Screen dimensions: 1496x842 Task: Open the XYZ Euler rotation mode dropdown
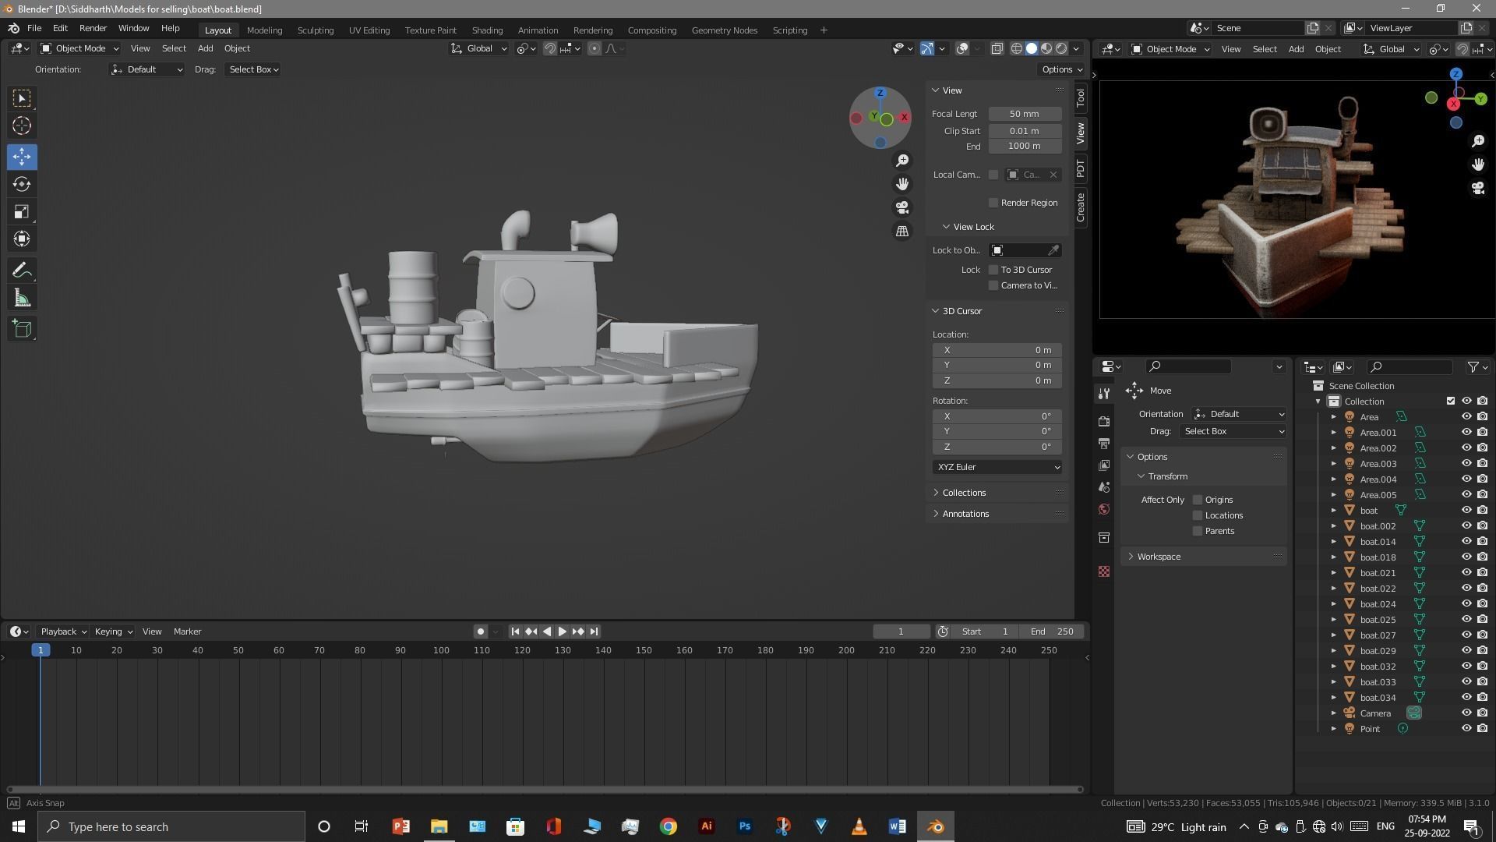tap(997, 467)
